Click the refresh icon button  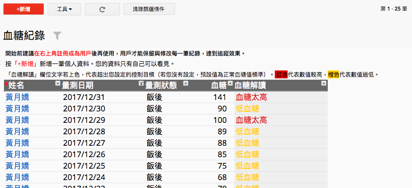tap(102, 9)
